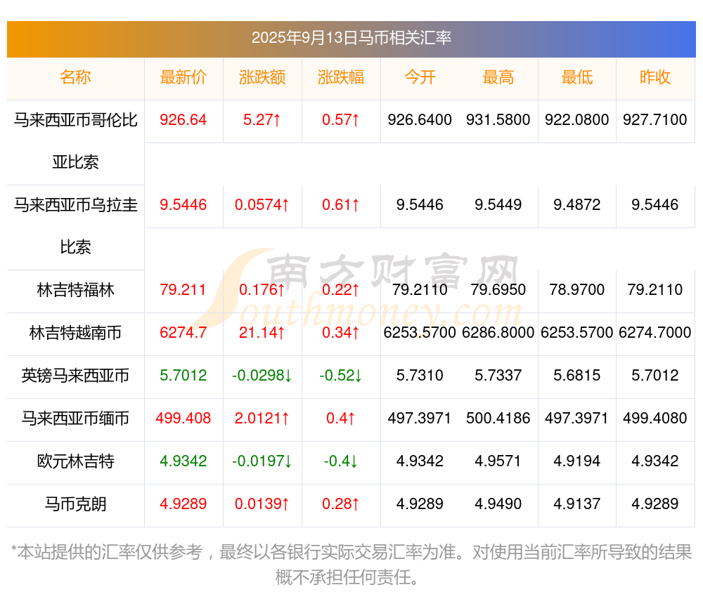Select the latest price 9.5446 in red
Image resolution: width=703 pixels, height=599 pixels.
183,205
